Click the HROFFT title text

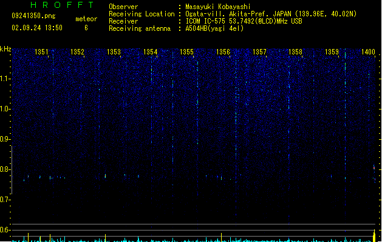(62, 5)
